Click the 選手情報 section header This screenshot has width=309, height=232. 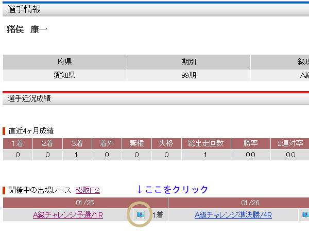point(24,9)
